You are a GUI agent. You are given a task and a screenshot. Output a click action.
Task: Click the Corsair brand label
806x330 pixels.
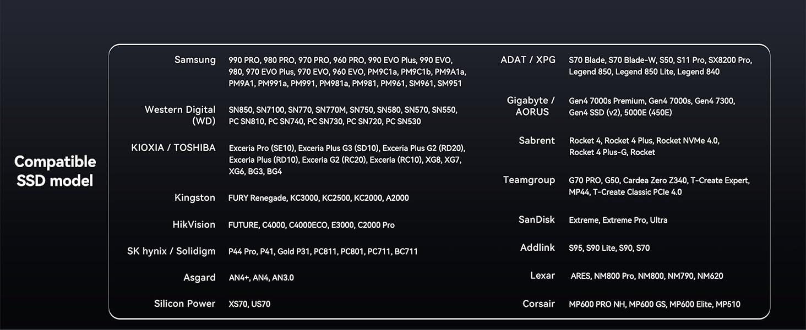coord(538,304)
